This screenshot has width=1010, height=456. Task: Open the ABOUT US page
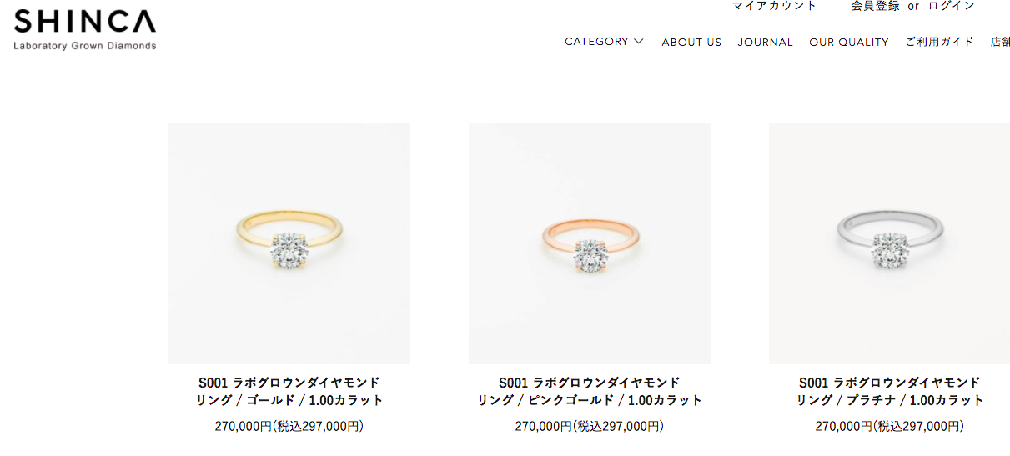click(691, 42)
